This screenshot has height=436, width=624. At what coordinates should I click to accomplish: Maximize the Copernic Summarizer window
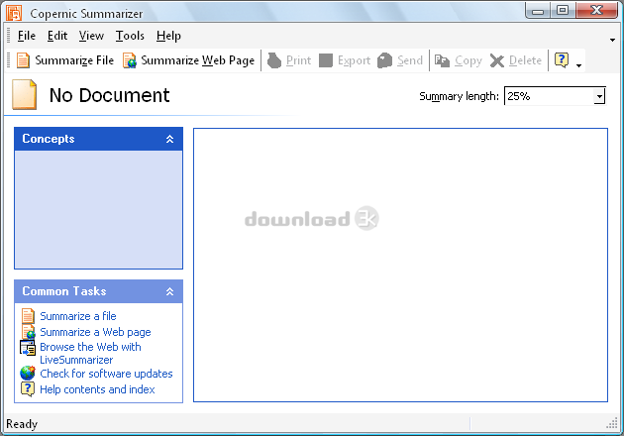[563, 11]
